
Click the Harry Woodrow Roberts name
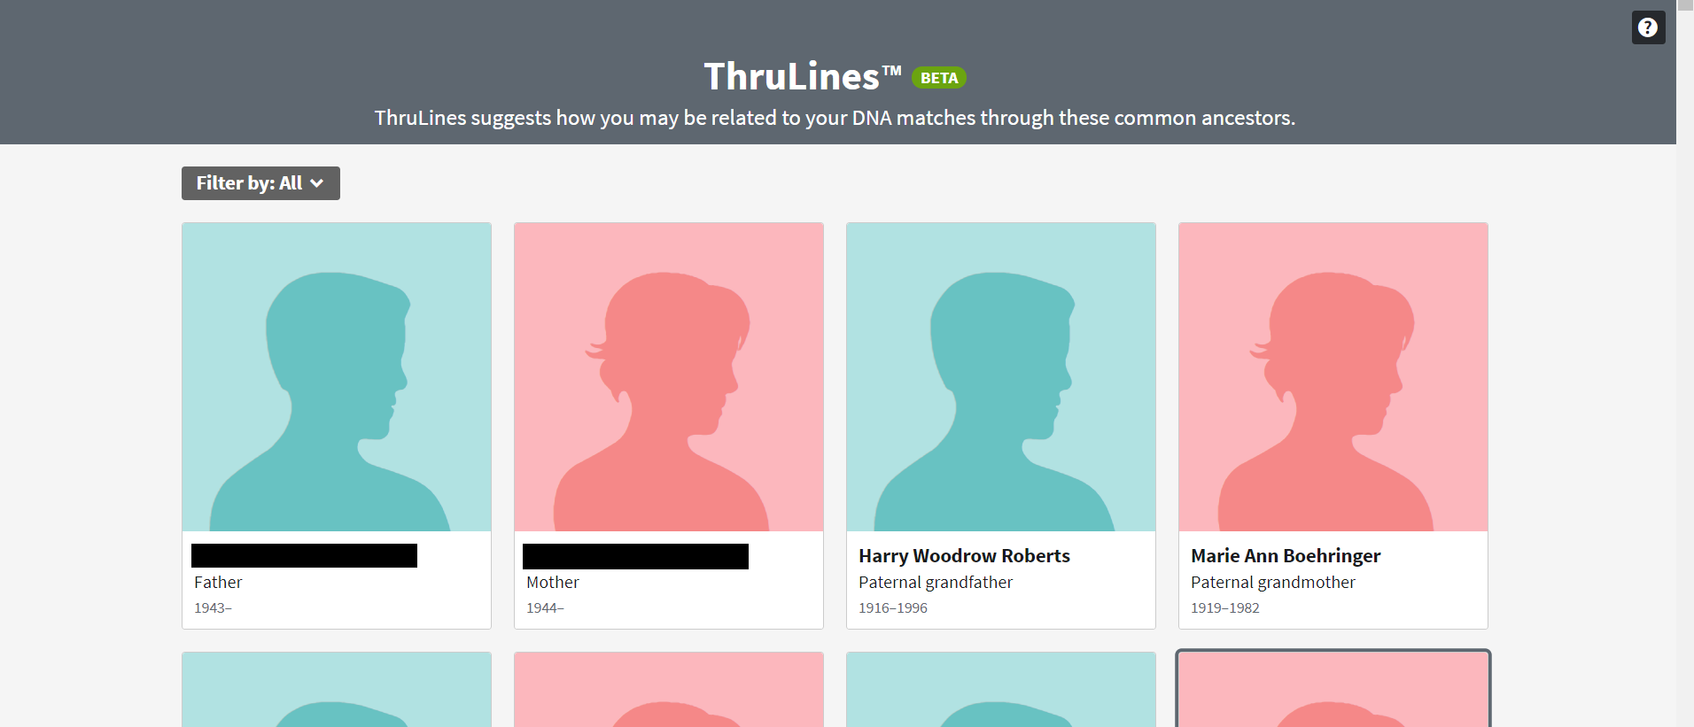coord(964,556)
